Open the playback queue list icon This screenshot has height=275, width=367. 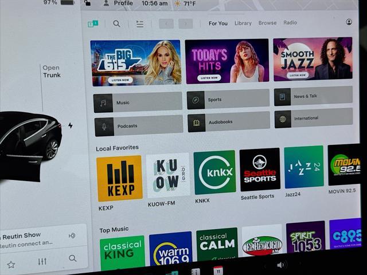pyautogui.click(x=140, y=23)
